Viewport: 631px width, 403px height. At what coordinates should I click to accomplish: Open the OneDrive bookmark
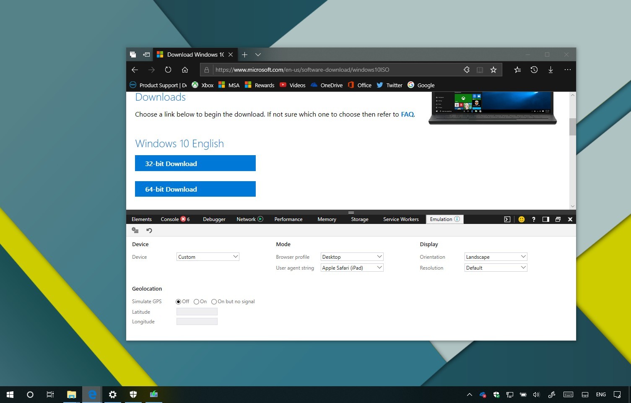coord(327,85)
